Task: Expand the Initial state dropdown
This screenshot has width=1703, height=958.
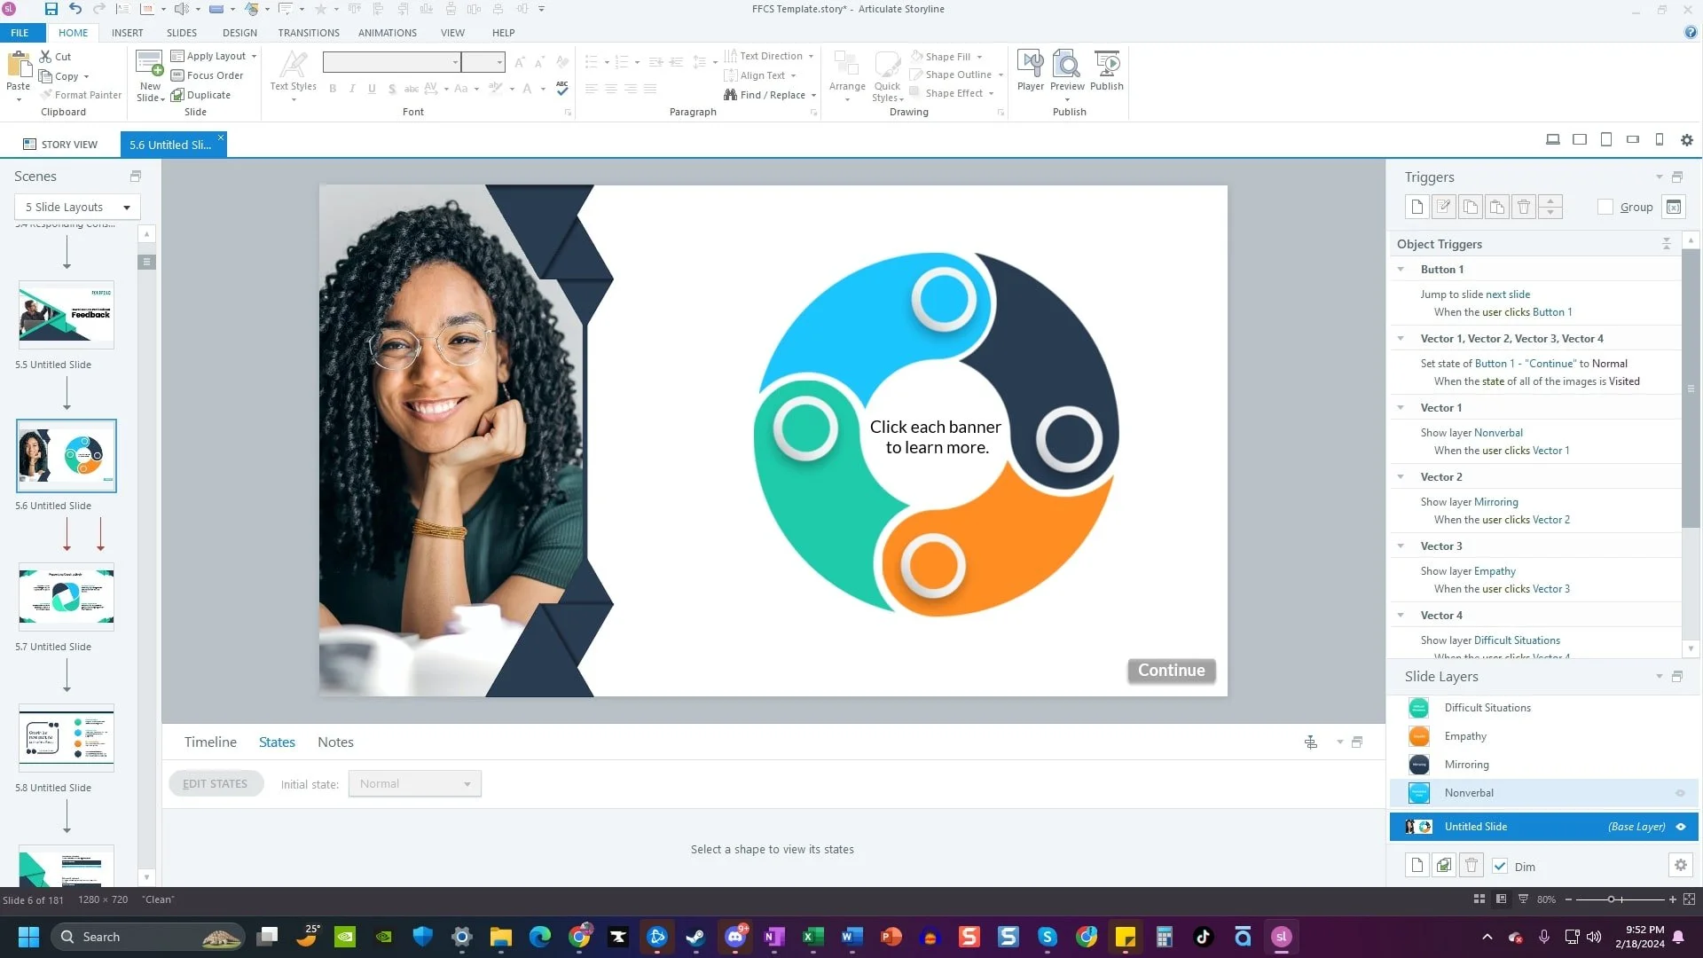Action: 414,784
